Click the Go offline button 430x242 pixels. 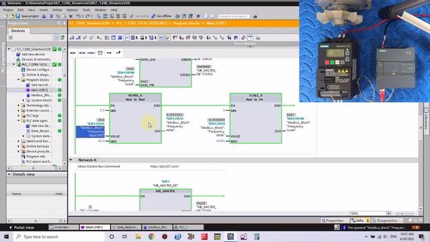pyautogui.click(x=161, y=16)
